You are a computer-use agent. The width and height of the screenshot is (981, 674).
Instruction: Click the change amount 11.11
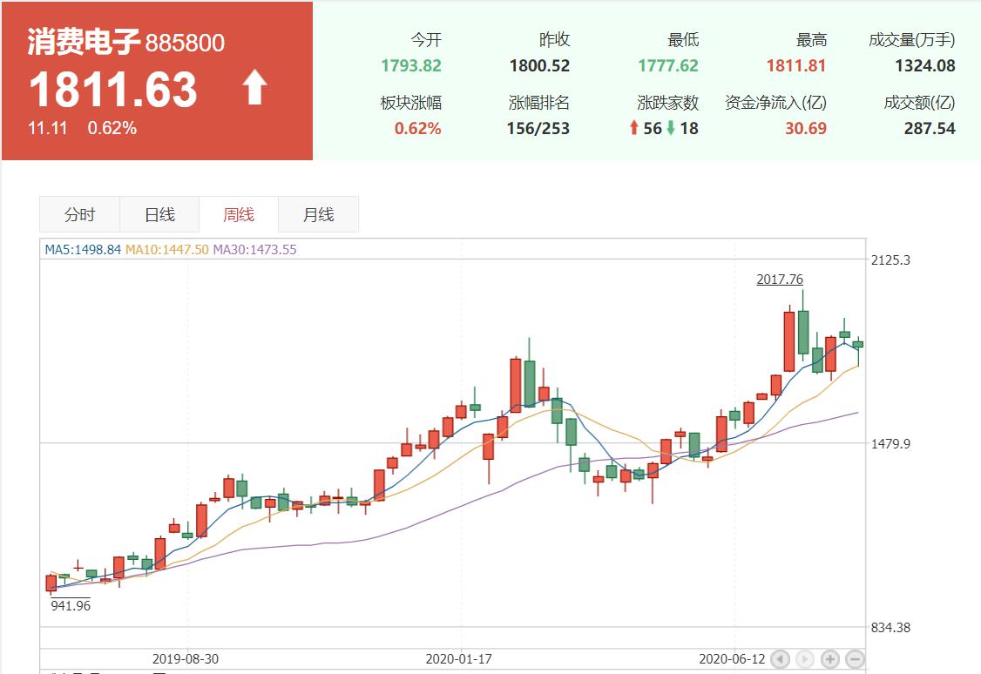coord(47,128)
